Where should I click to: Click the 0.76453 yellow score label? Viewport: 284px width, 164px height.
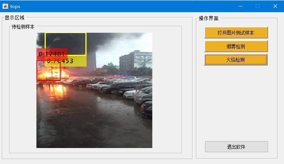tap(60, 61)
